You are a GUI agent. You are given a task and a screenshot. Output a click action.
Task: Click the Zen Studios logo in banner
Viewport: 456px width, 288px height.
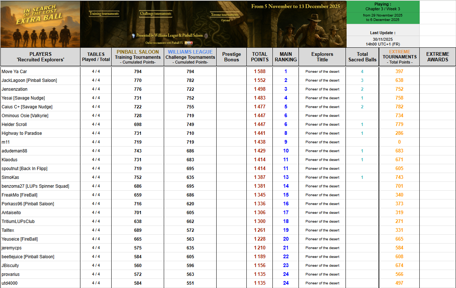[188, 43]
